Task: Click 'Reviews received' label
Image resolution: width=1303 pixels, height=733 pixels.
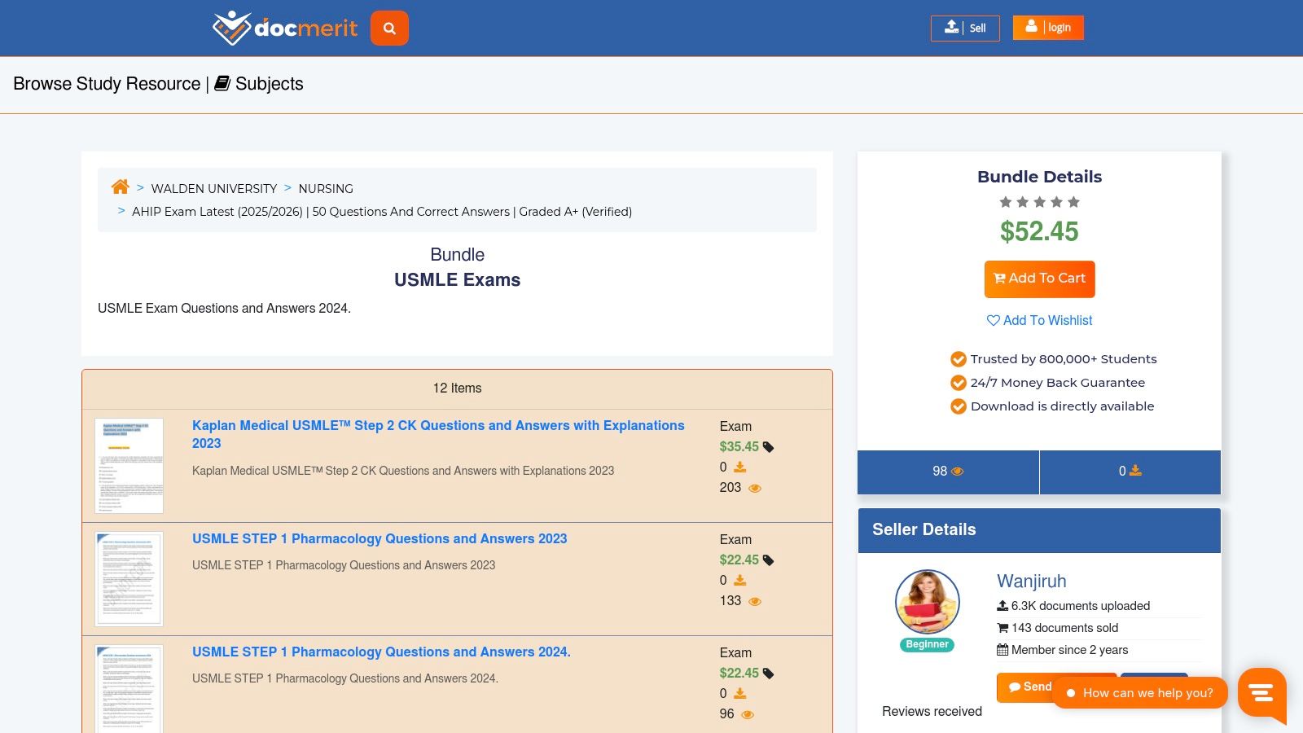Action: coord(932,711)
